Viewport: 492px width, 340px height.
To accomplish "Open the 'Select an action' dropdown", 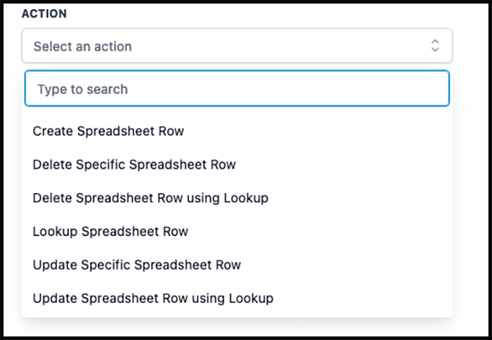I will pyautogui.click(x=237, y=46).
